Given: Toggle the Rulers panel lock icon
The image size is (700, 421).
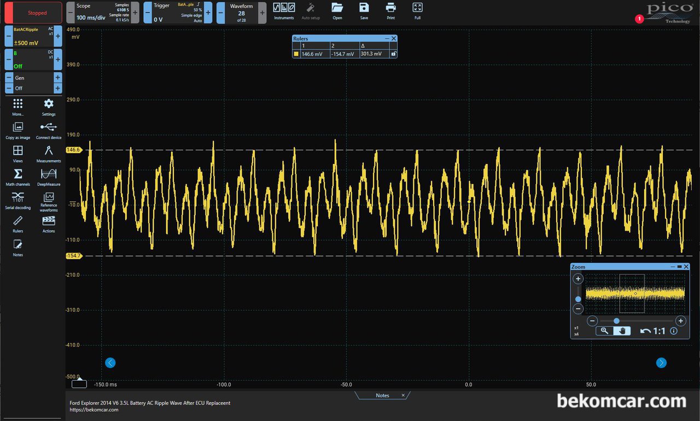Looking at the screenshot, I should [393, 54].
